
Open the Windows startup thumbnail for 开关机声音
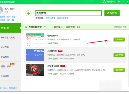point(35,55)
